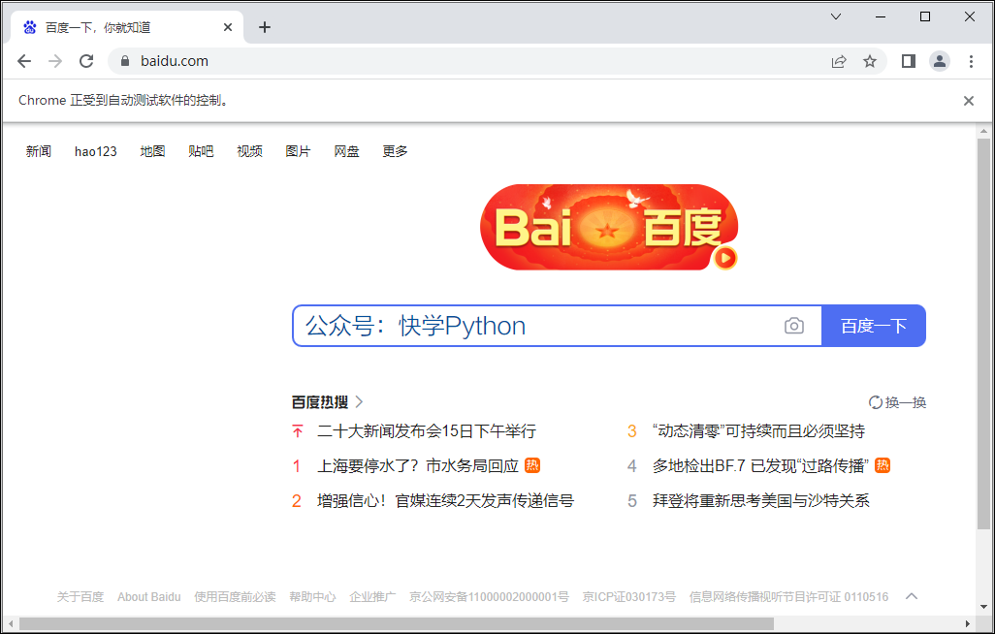Click the vertical scrollbar up arrow
This screenshot has height=634, width=995.
(x=983, y=132)
